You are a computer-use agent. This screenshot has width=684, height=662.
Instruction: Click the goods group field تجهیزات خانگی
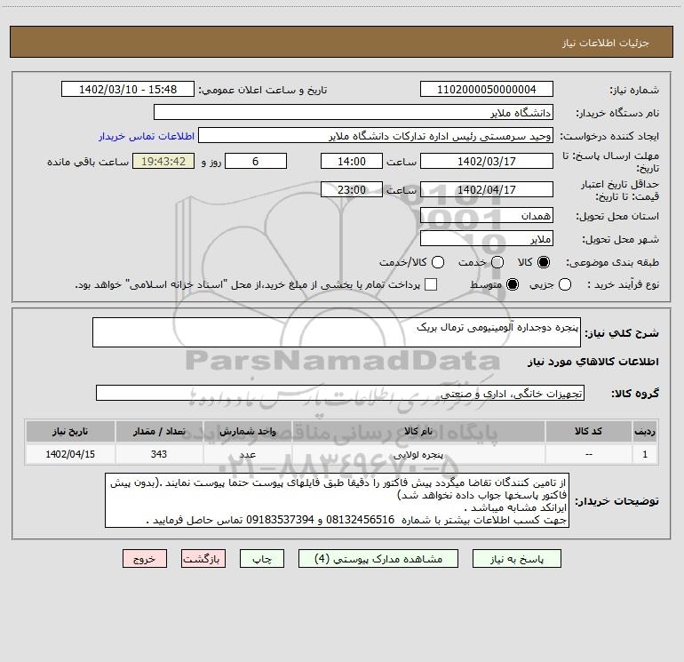[340, 393]
